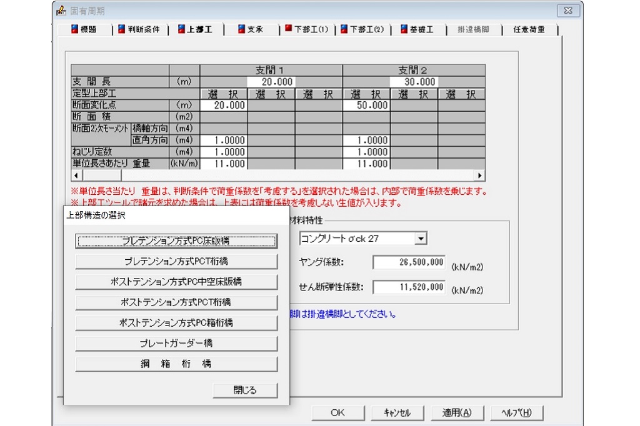The width and height of the screenshot is (640, 426).
Task: Click first 選択 button under 支間2
Action: pos(366,94)
